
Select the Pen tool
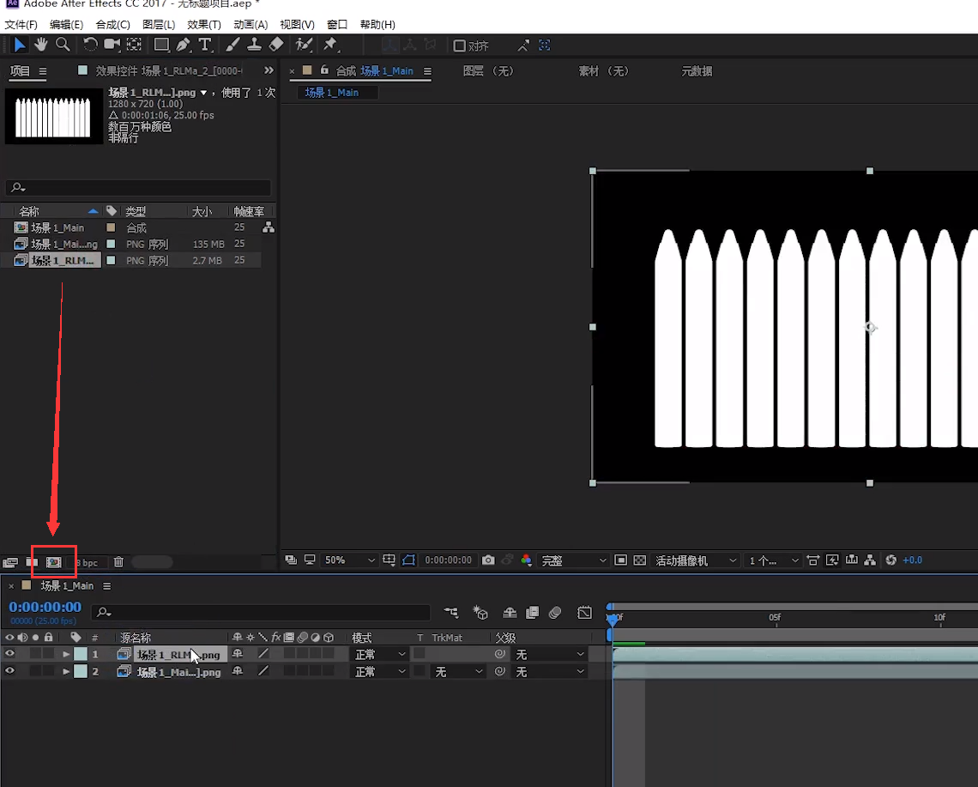pos(183,45)
